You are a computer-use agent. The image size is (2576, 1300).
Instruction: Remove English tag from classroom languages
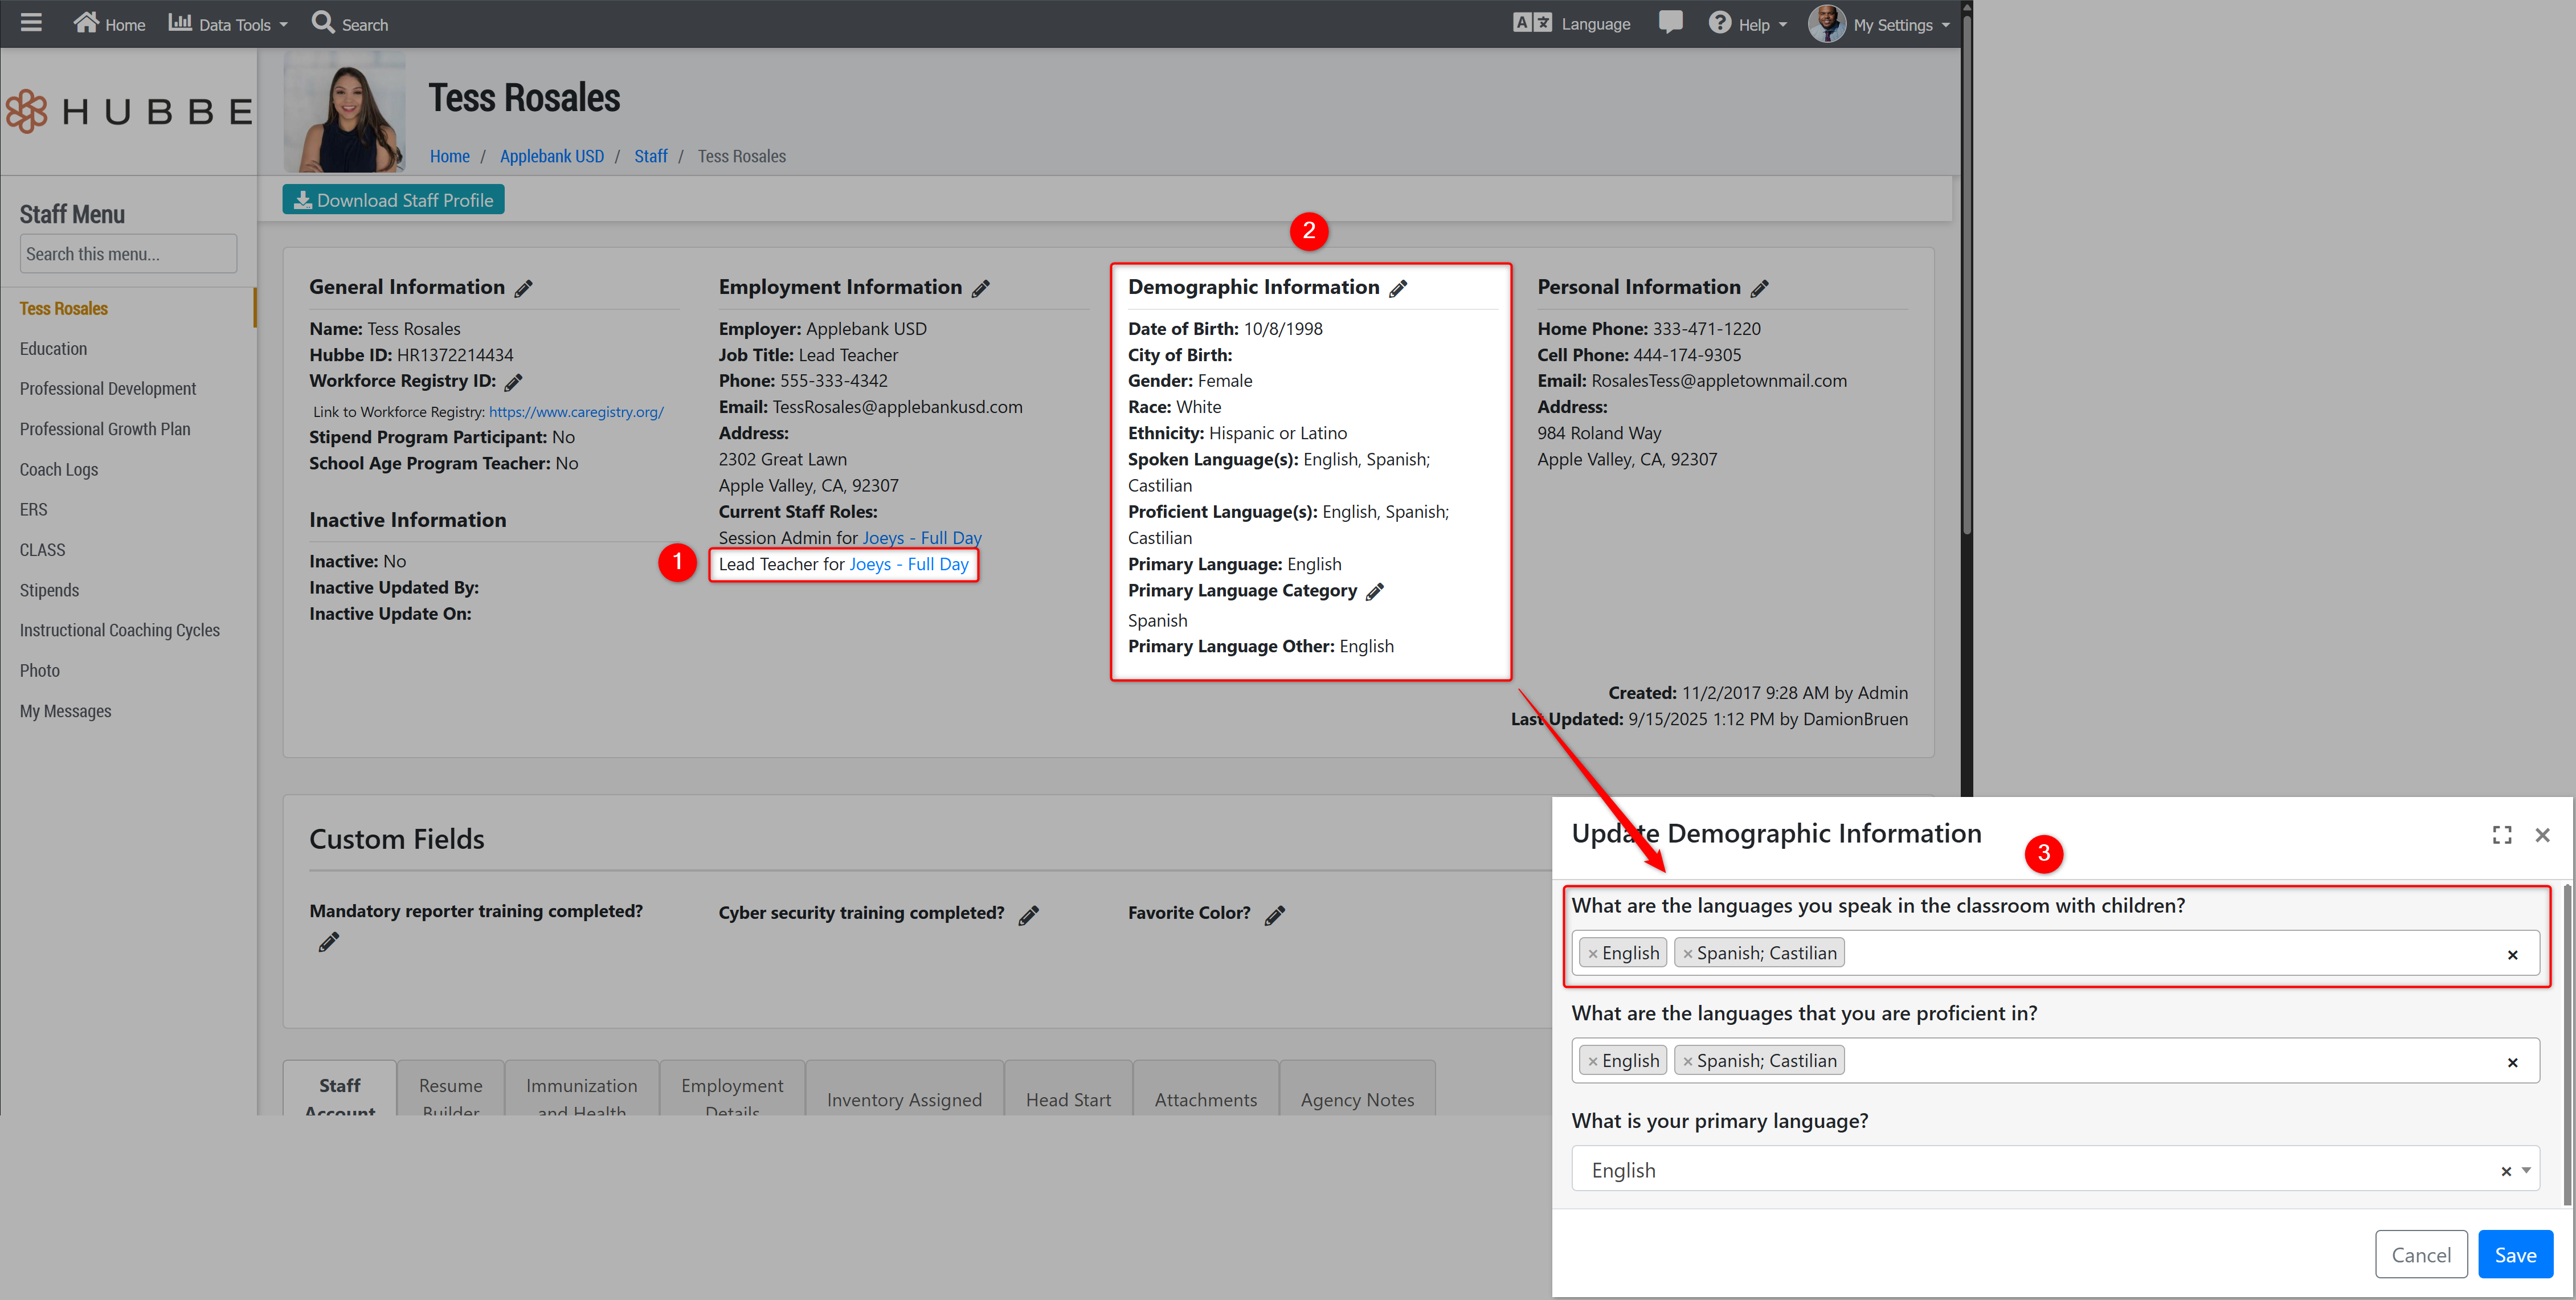[x=1593, y=954]
